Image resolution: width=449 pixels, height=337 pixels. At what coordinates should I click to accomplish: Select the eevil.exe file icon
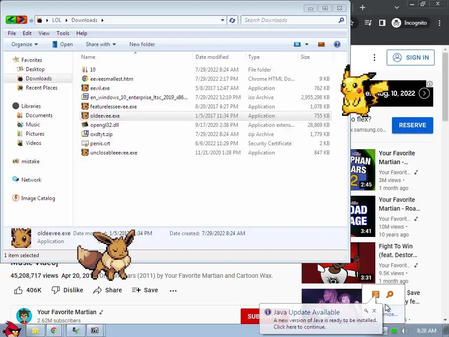(85, 88)
